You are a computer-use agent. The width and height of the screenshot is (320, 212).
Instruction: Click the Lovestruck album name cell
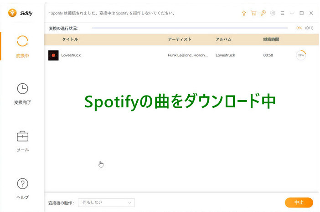click(x=225, y=55)
